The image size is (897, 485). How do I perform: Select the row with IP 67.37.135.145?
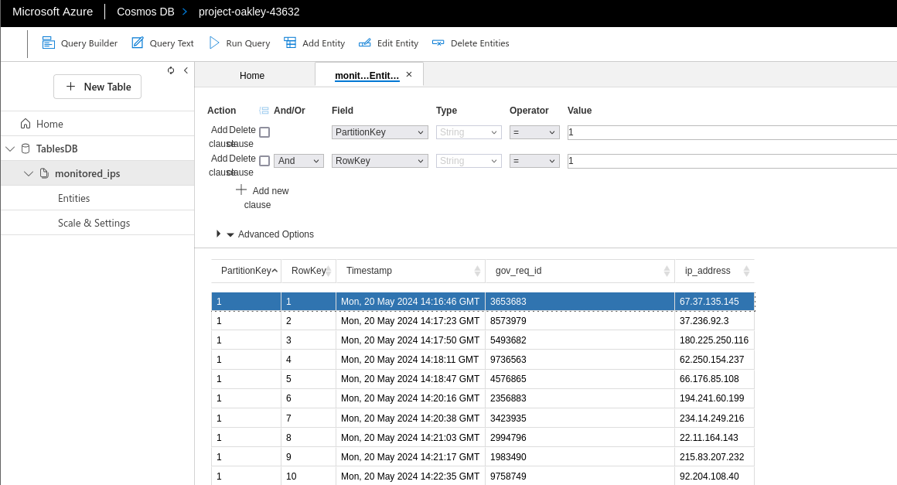coord(483,302)
